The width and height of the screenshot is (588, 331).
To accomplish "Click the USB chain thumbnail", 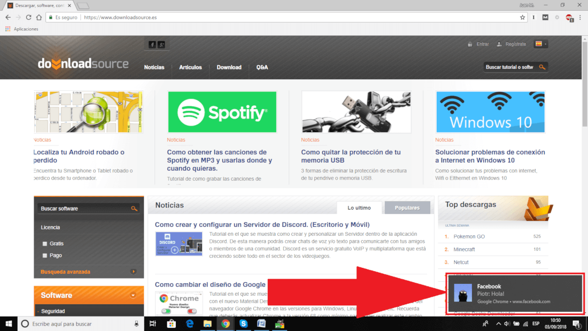I will pos(356,112).
